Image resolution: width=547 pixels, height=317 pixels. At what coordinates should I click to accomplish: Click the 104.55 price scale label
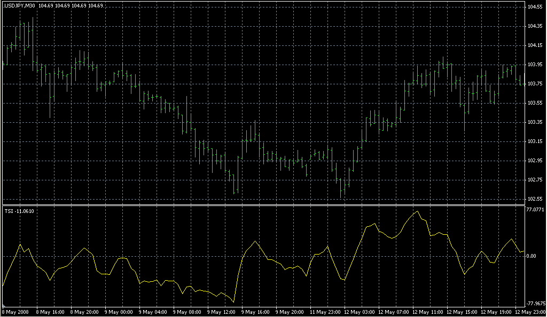535,7
